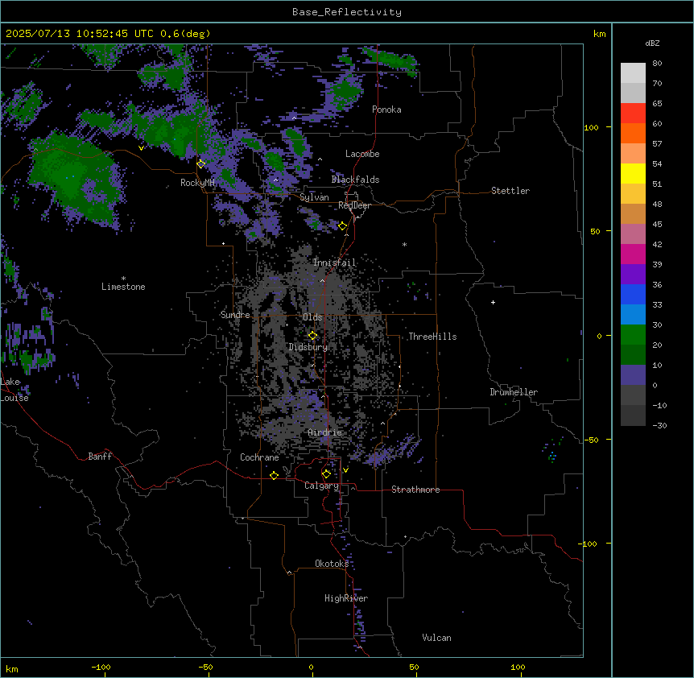Click the Strathmore label
This screenshot has width=694, height=678.
[415, 490]
